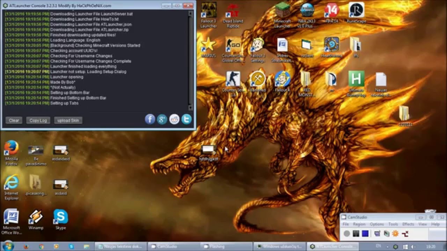Select Hearthstone desktop icon

332,47
